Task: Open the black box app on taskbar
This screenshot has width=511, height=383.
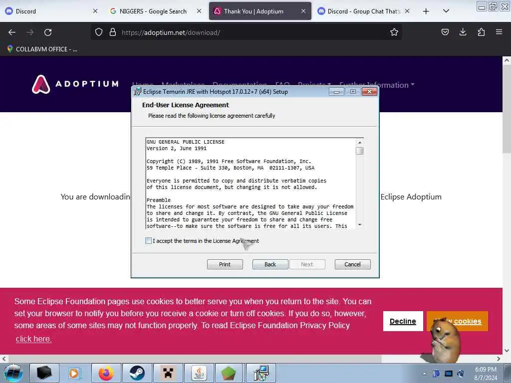Action: pos(44,373)
